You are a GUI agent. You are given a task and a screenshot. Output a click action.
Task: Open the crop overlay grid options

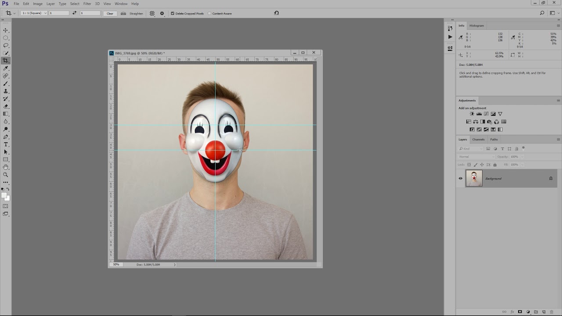click(152, 13)
